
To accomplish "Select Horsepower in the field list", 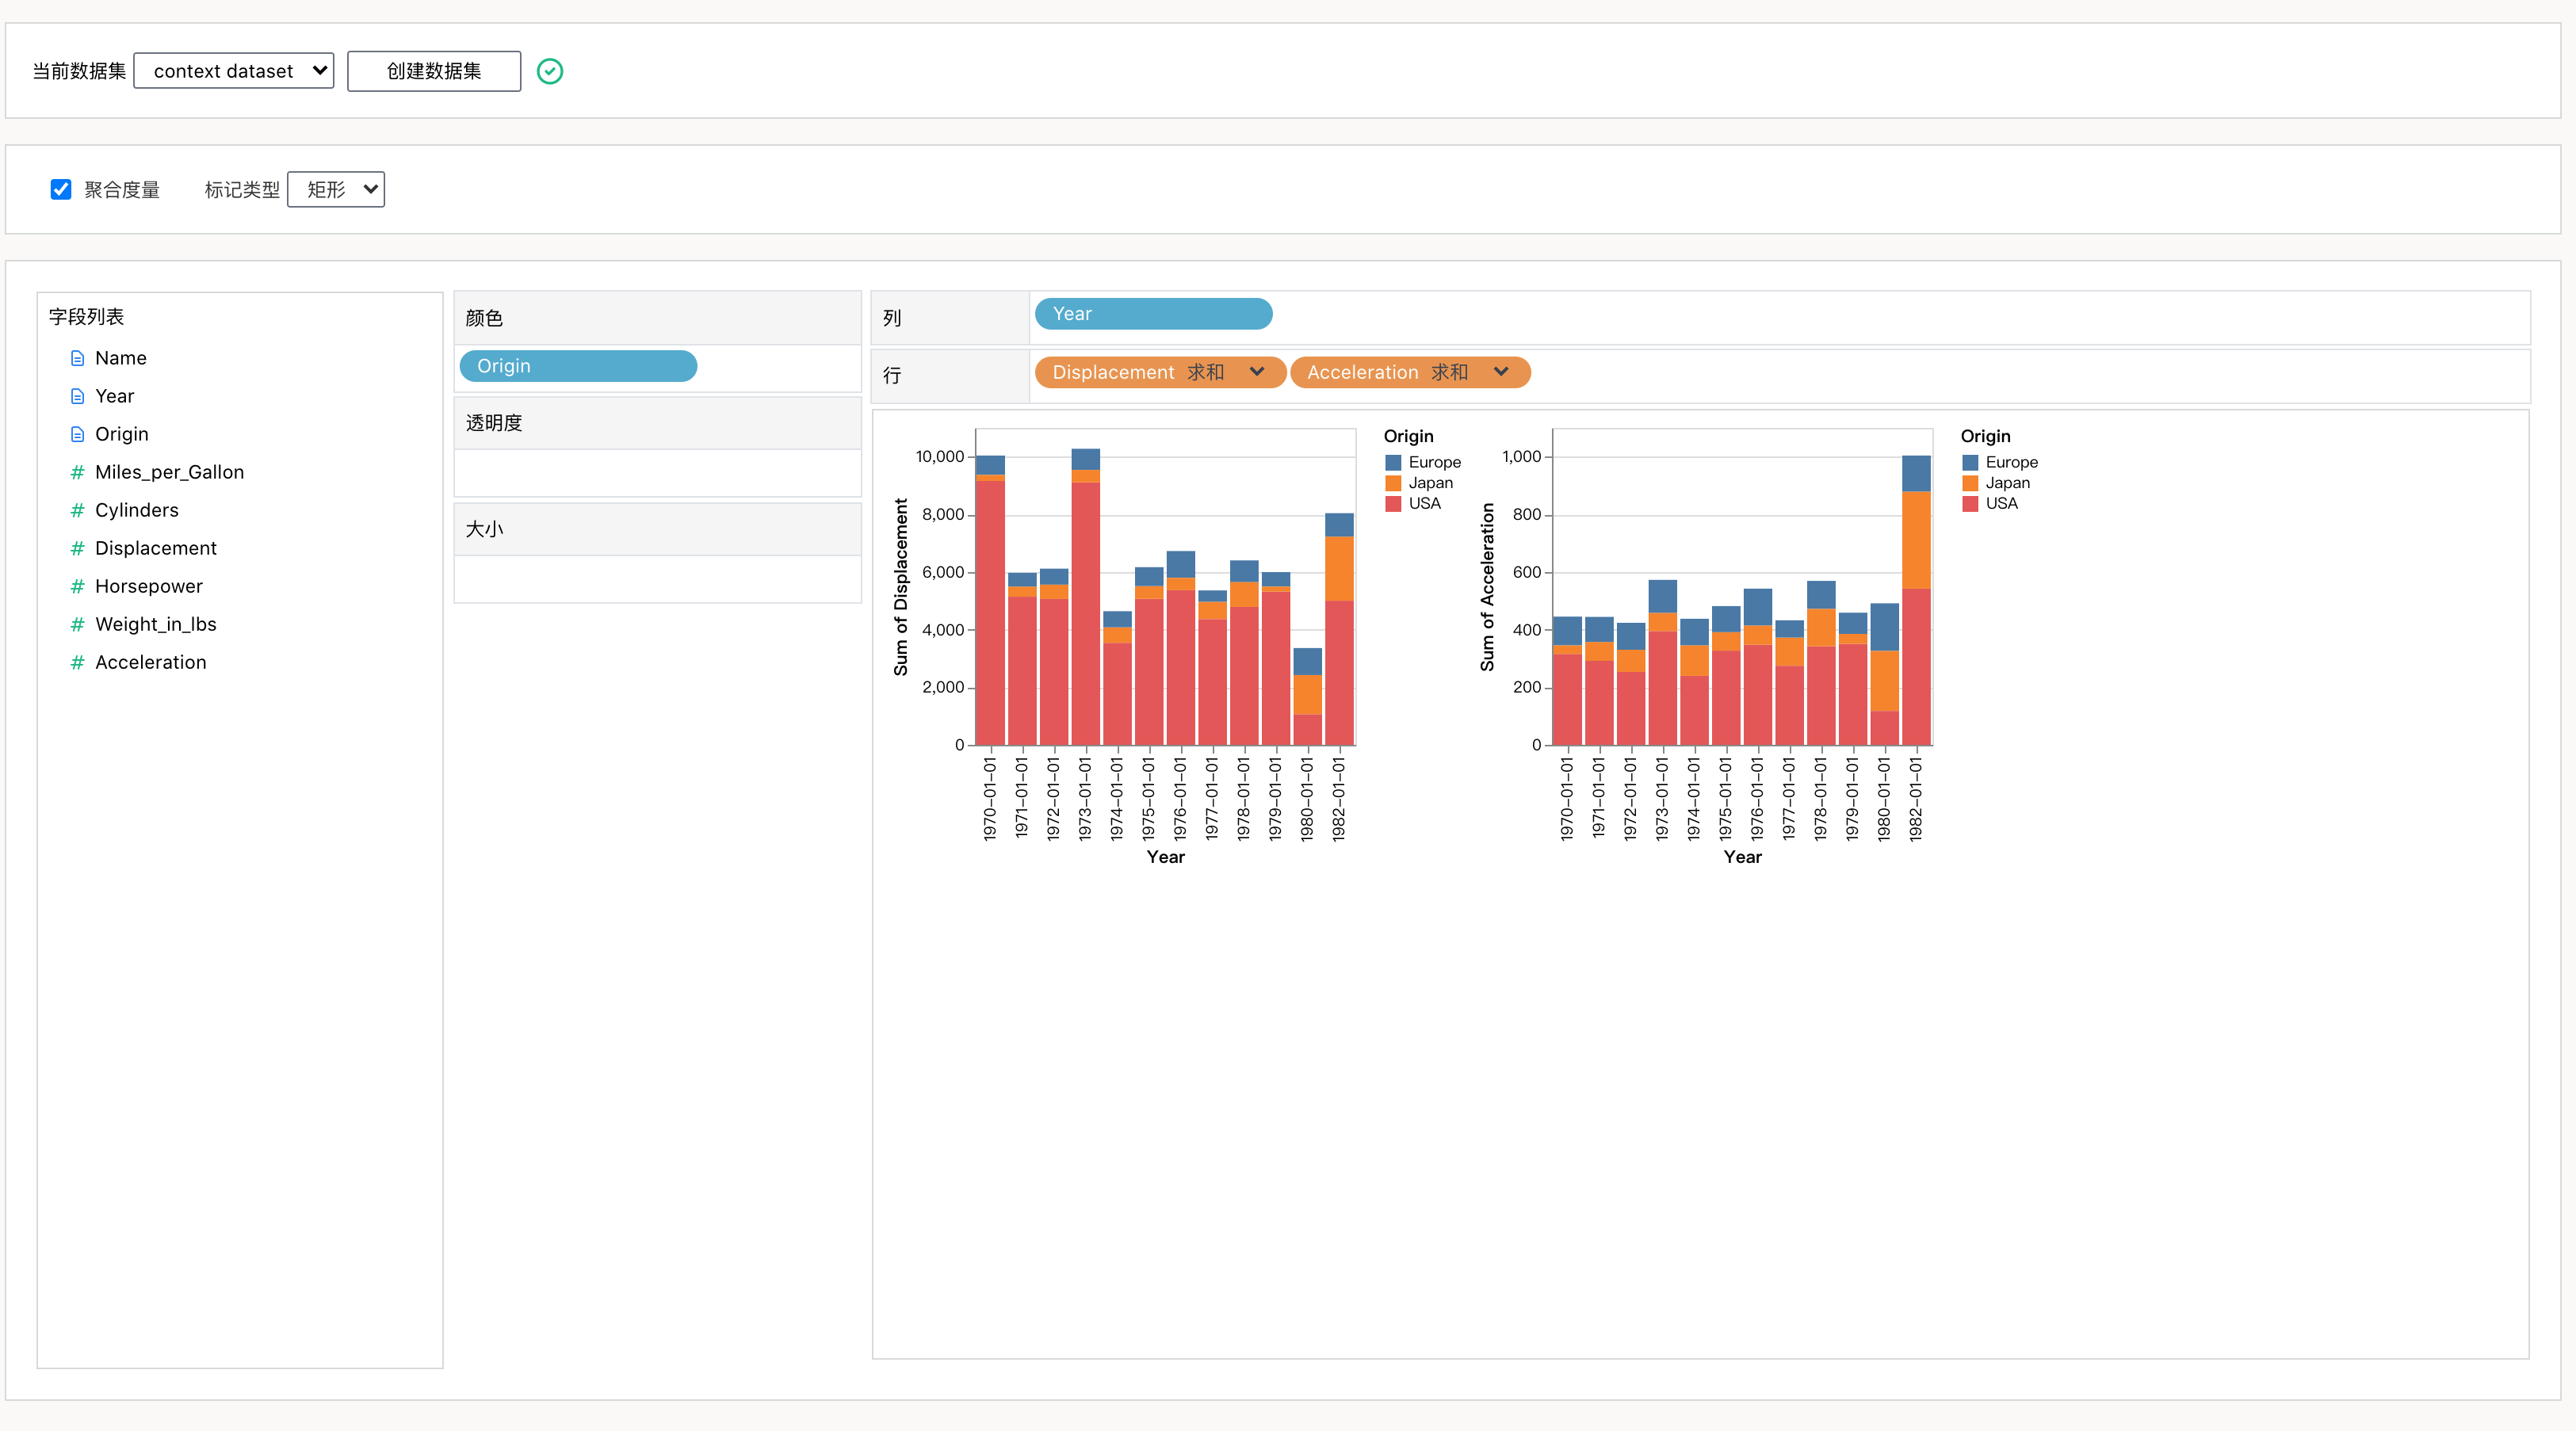I will tap(149, 586).
